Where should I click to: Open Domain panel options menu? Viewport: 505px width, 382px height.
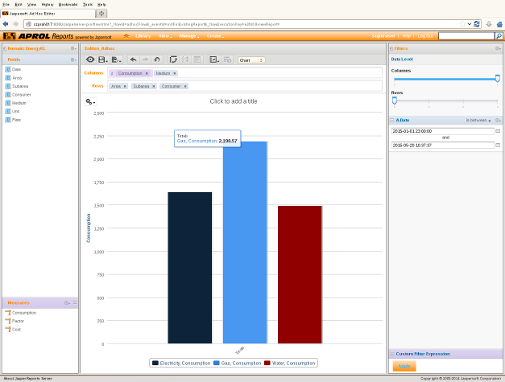coord(73,48)
